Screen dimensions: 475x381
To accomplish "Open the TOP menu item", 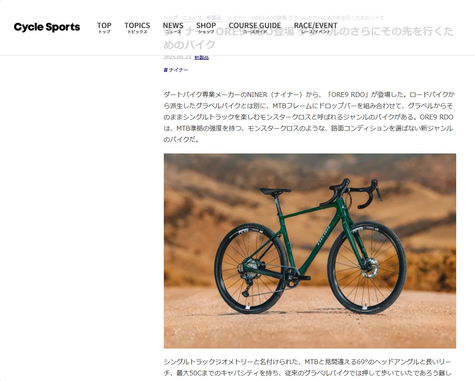I will (104, 28).
